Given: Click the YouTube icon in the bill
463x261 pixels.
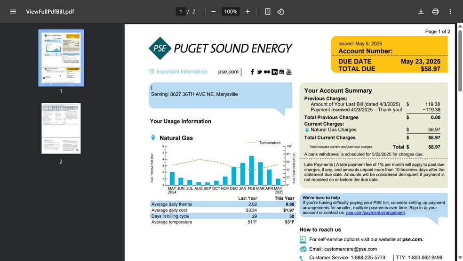Looking at the screenshot, I should coord(289,72).
